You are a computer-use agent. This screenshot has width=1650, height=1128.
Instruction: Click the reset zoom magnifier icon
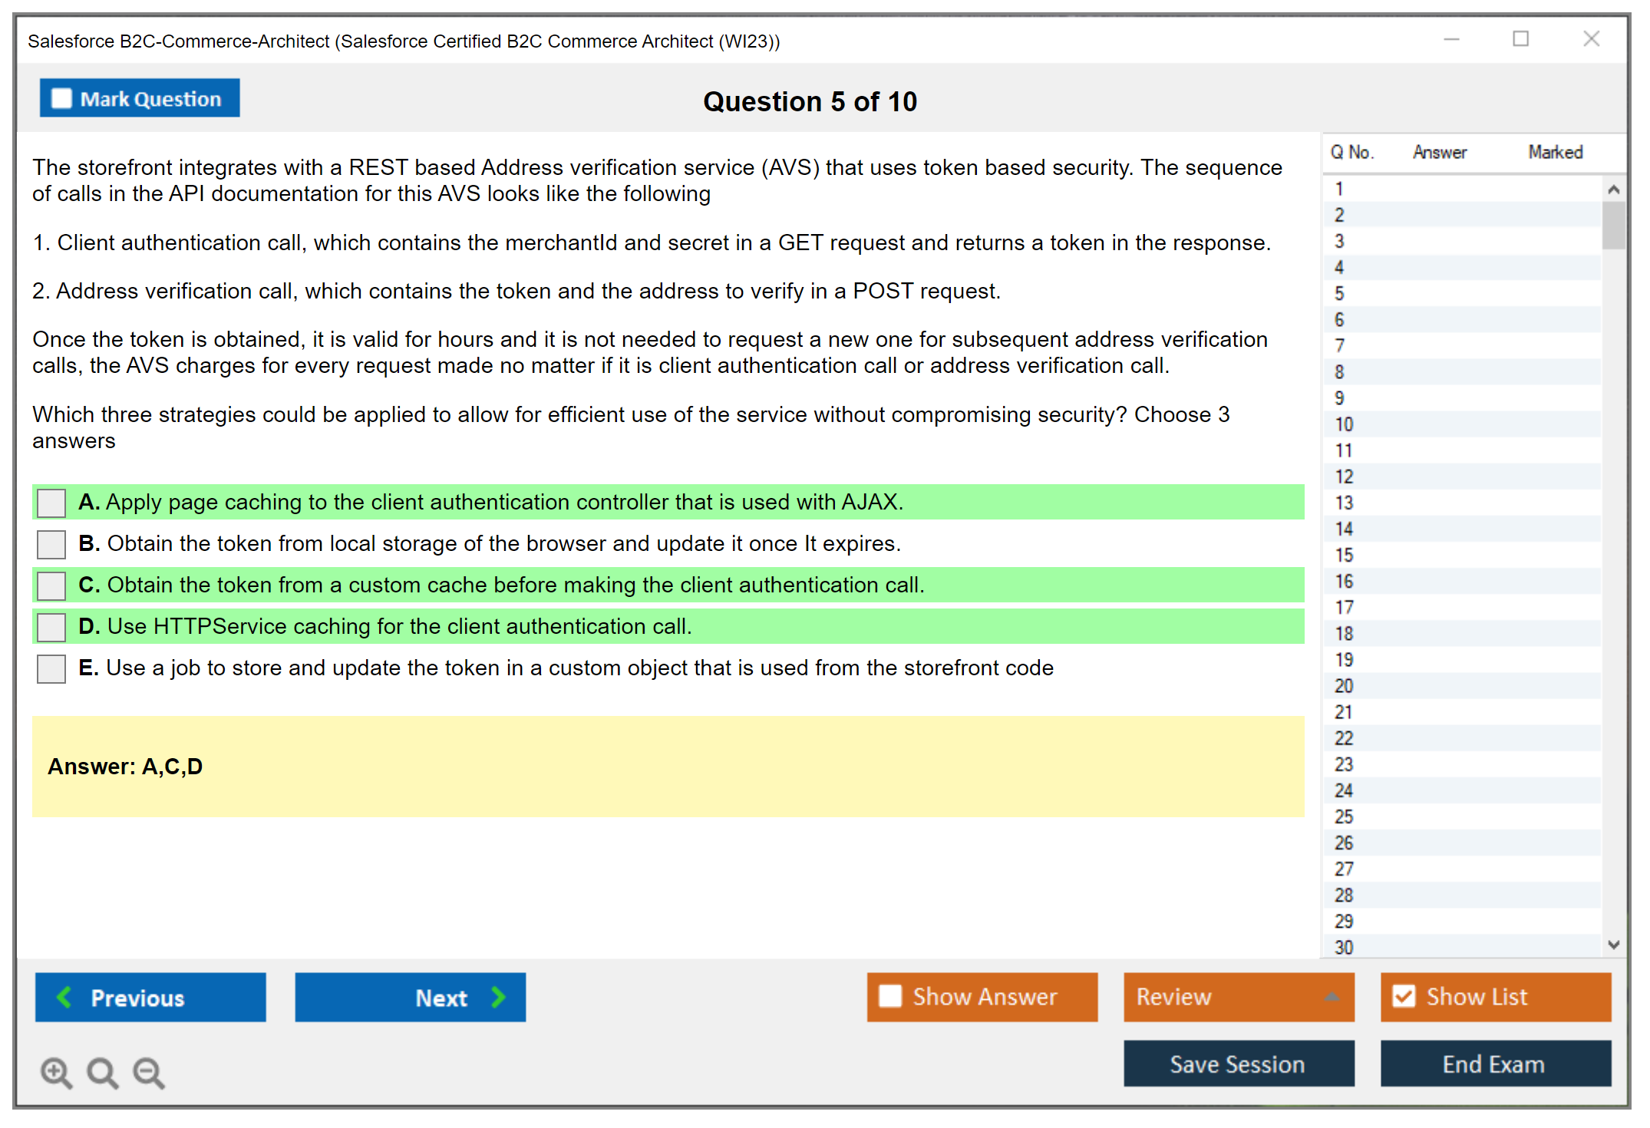tap(102, 1072)
